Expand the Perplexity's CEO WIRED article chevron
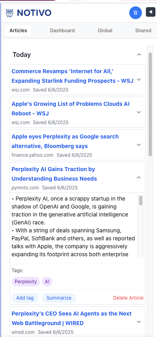This screenshot has height=337, width=157. point(139,322)
